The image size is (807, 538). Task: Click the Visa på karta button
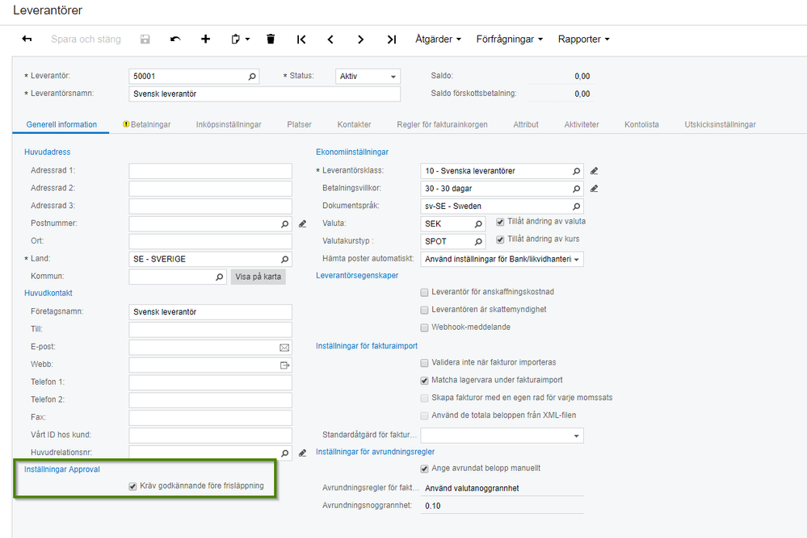(258, 277)
